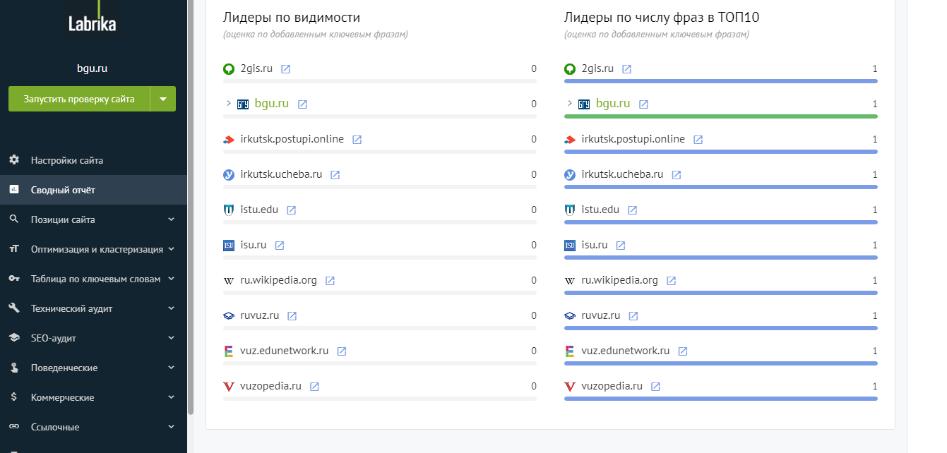947x453 pixels.
Task: Click Запустить проверку сайта button
Action: (x=79, y=99)
